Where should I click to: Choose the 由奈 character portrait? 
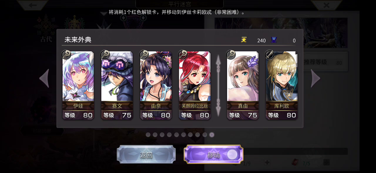pos(156,85)
